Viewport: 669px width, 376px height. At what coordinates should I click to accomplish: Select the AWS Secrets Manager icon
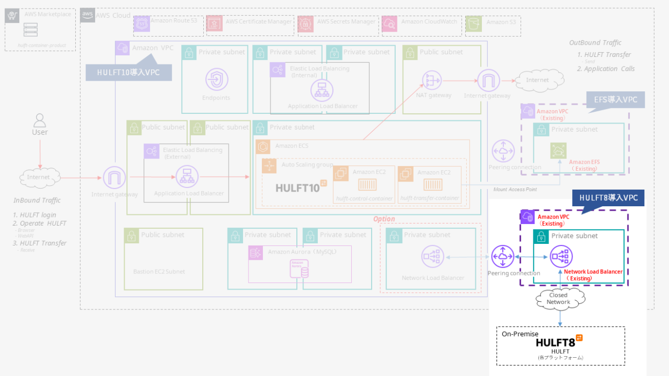(307, 24)
